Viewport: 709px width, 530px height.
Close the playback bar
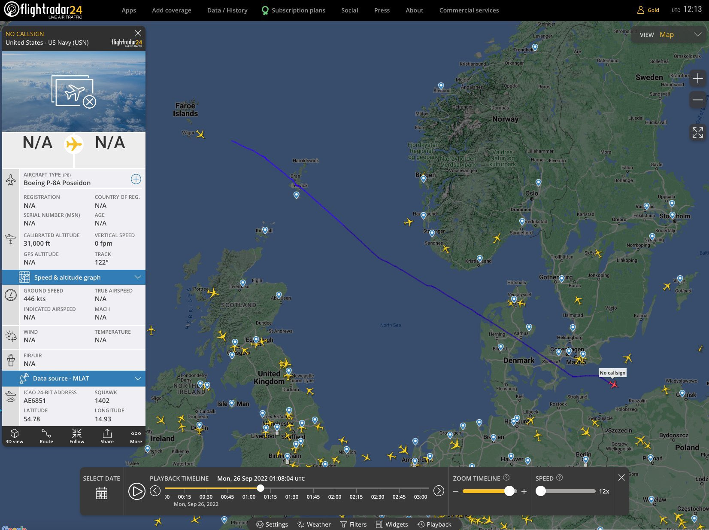[x=621, y=478]
